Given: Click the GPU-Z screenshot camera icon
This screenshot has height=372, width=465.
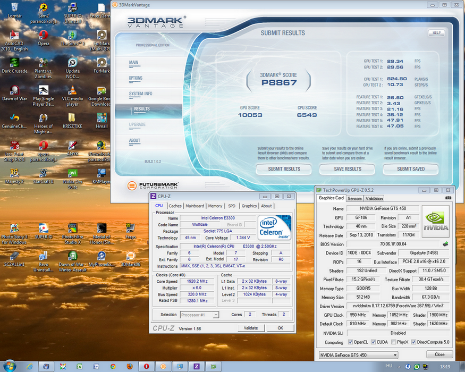Looking at the screenshot, I should click(448, 198).
